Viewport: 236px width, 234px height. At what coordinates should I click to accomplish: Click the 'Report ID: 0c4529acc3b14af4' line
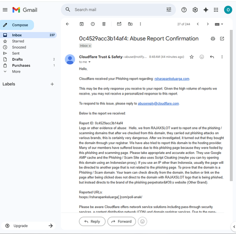click(101, 123)
